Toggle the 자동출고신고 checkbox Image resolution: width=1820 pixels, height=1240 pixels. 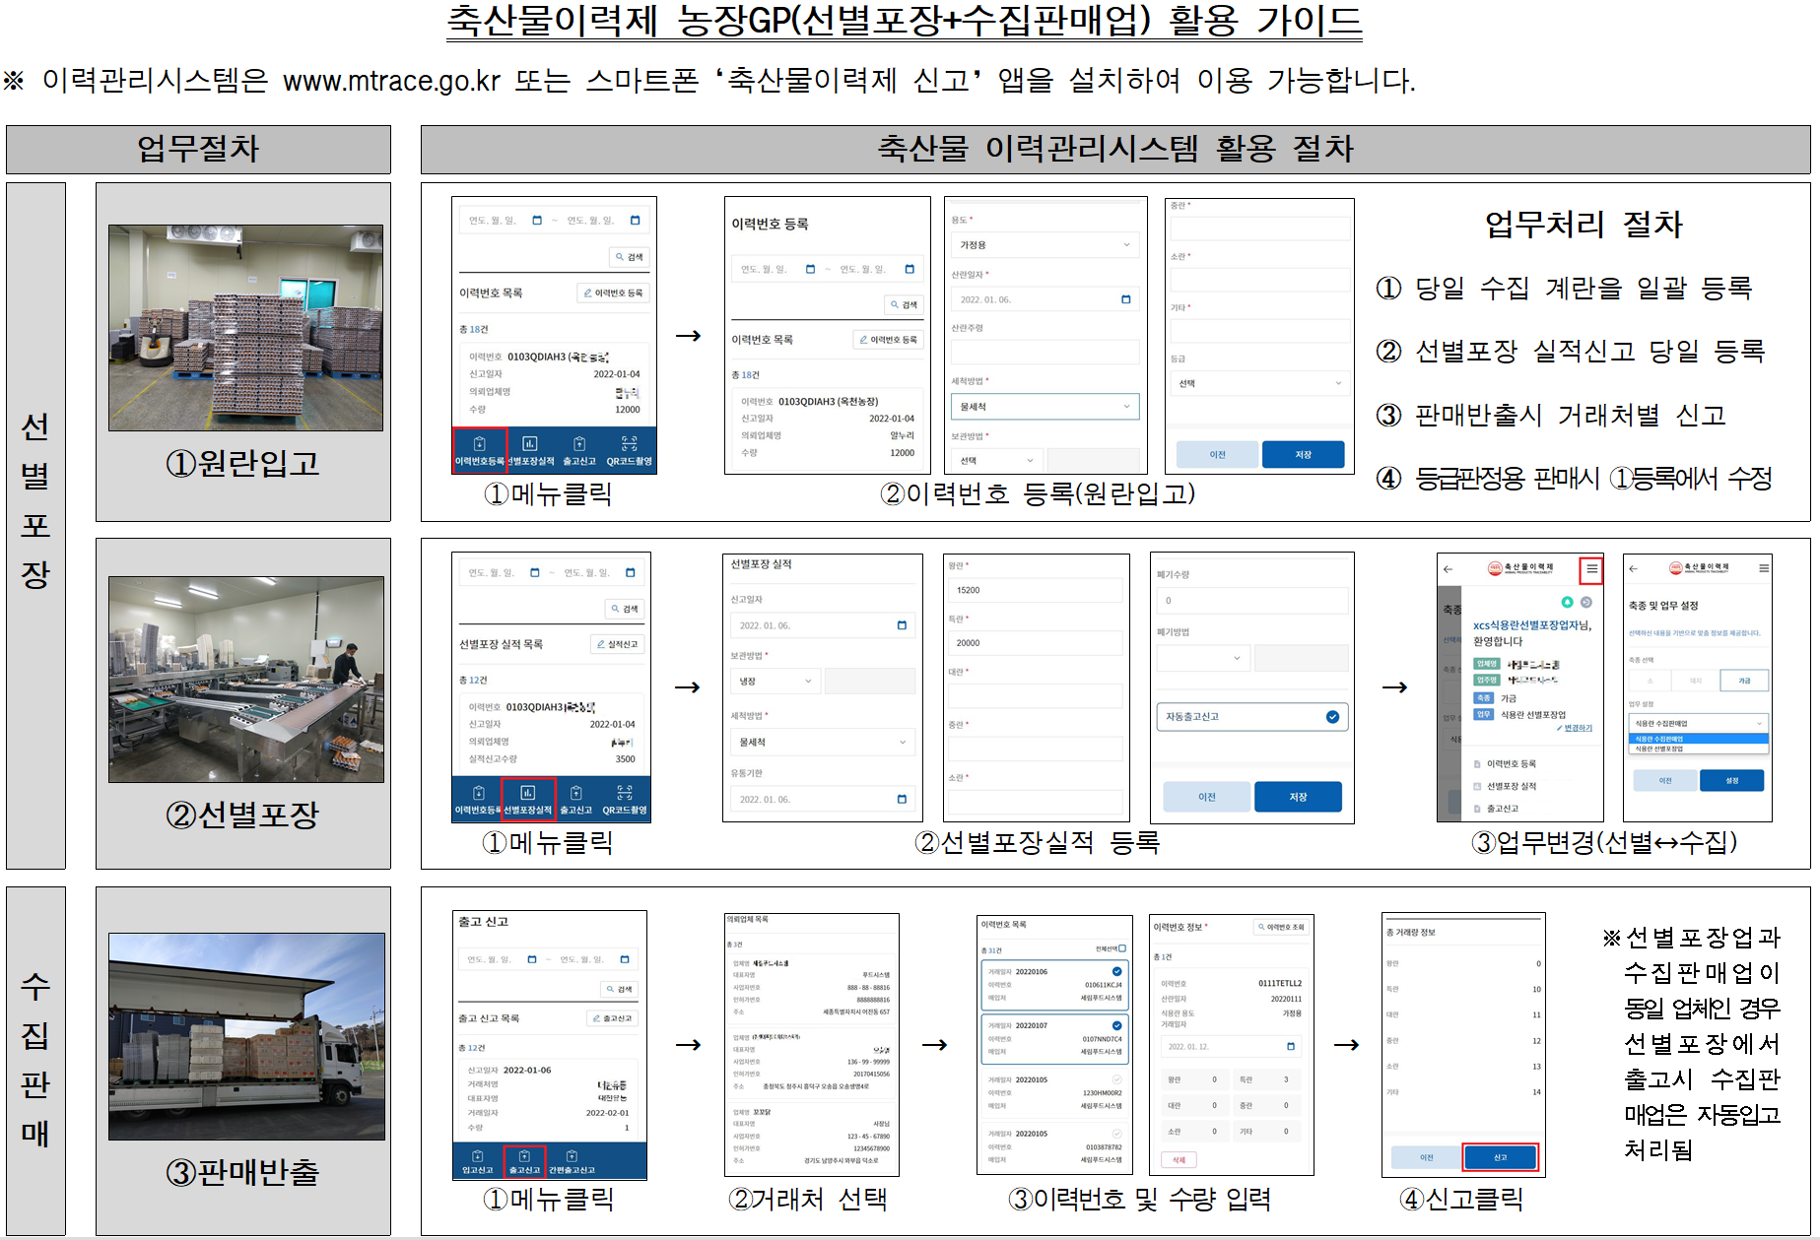(x=1332, y=717)
